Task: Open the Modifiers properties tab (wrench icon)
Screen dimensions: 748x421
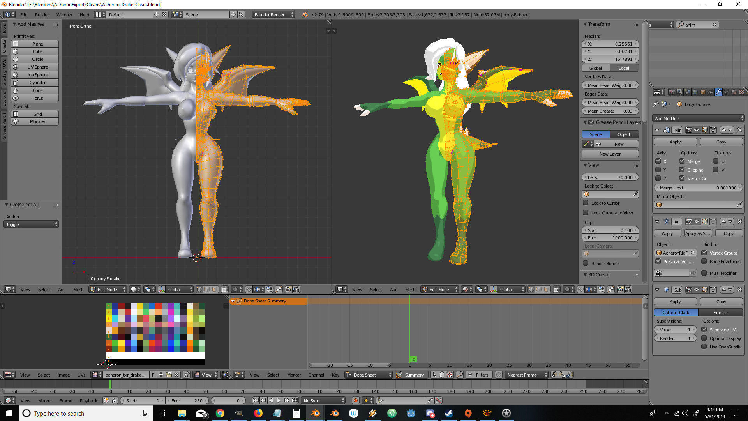Action: coord(718,92)
